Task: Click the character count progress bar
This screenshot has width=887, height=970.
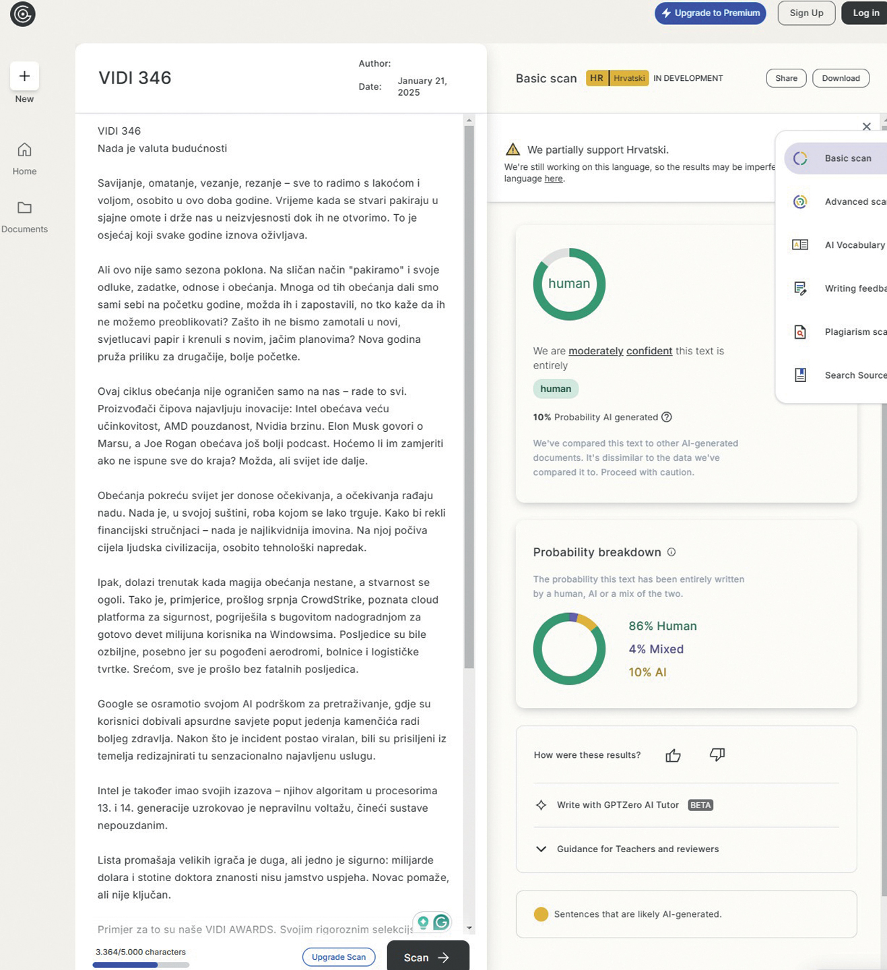Action: 141,965
